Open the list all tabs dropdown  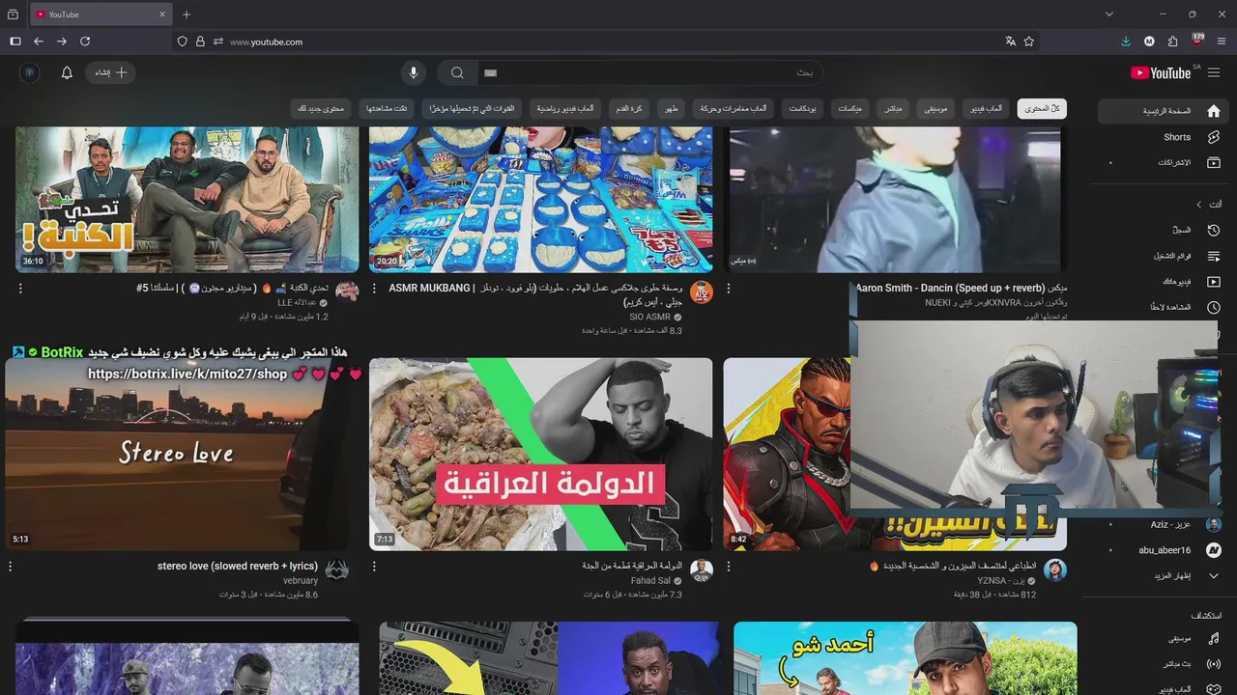1109,14
